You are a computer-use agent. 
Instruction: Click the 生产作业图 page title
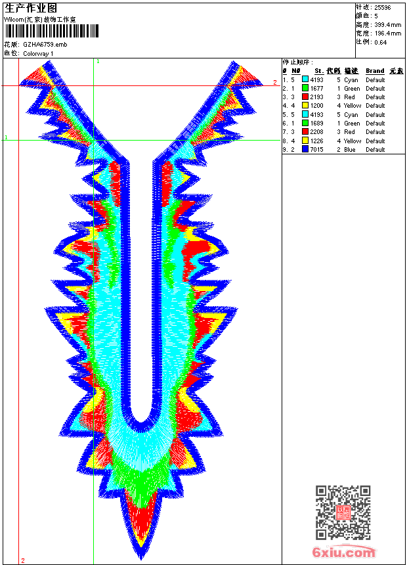(31, 8)
